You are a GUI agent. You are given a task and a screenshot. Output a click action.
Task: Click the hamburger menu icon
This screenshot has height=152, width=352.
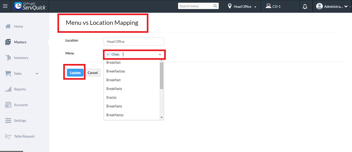[x=5, y=6]
